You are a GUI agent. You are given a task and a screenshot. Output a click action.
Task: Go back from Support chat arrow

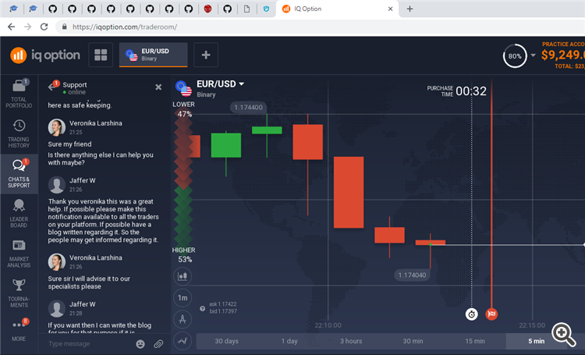(x=52, y=87)
